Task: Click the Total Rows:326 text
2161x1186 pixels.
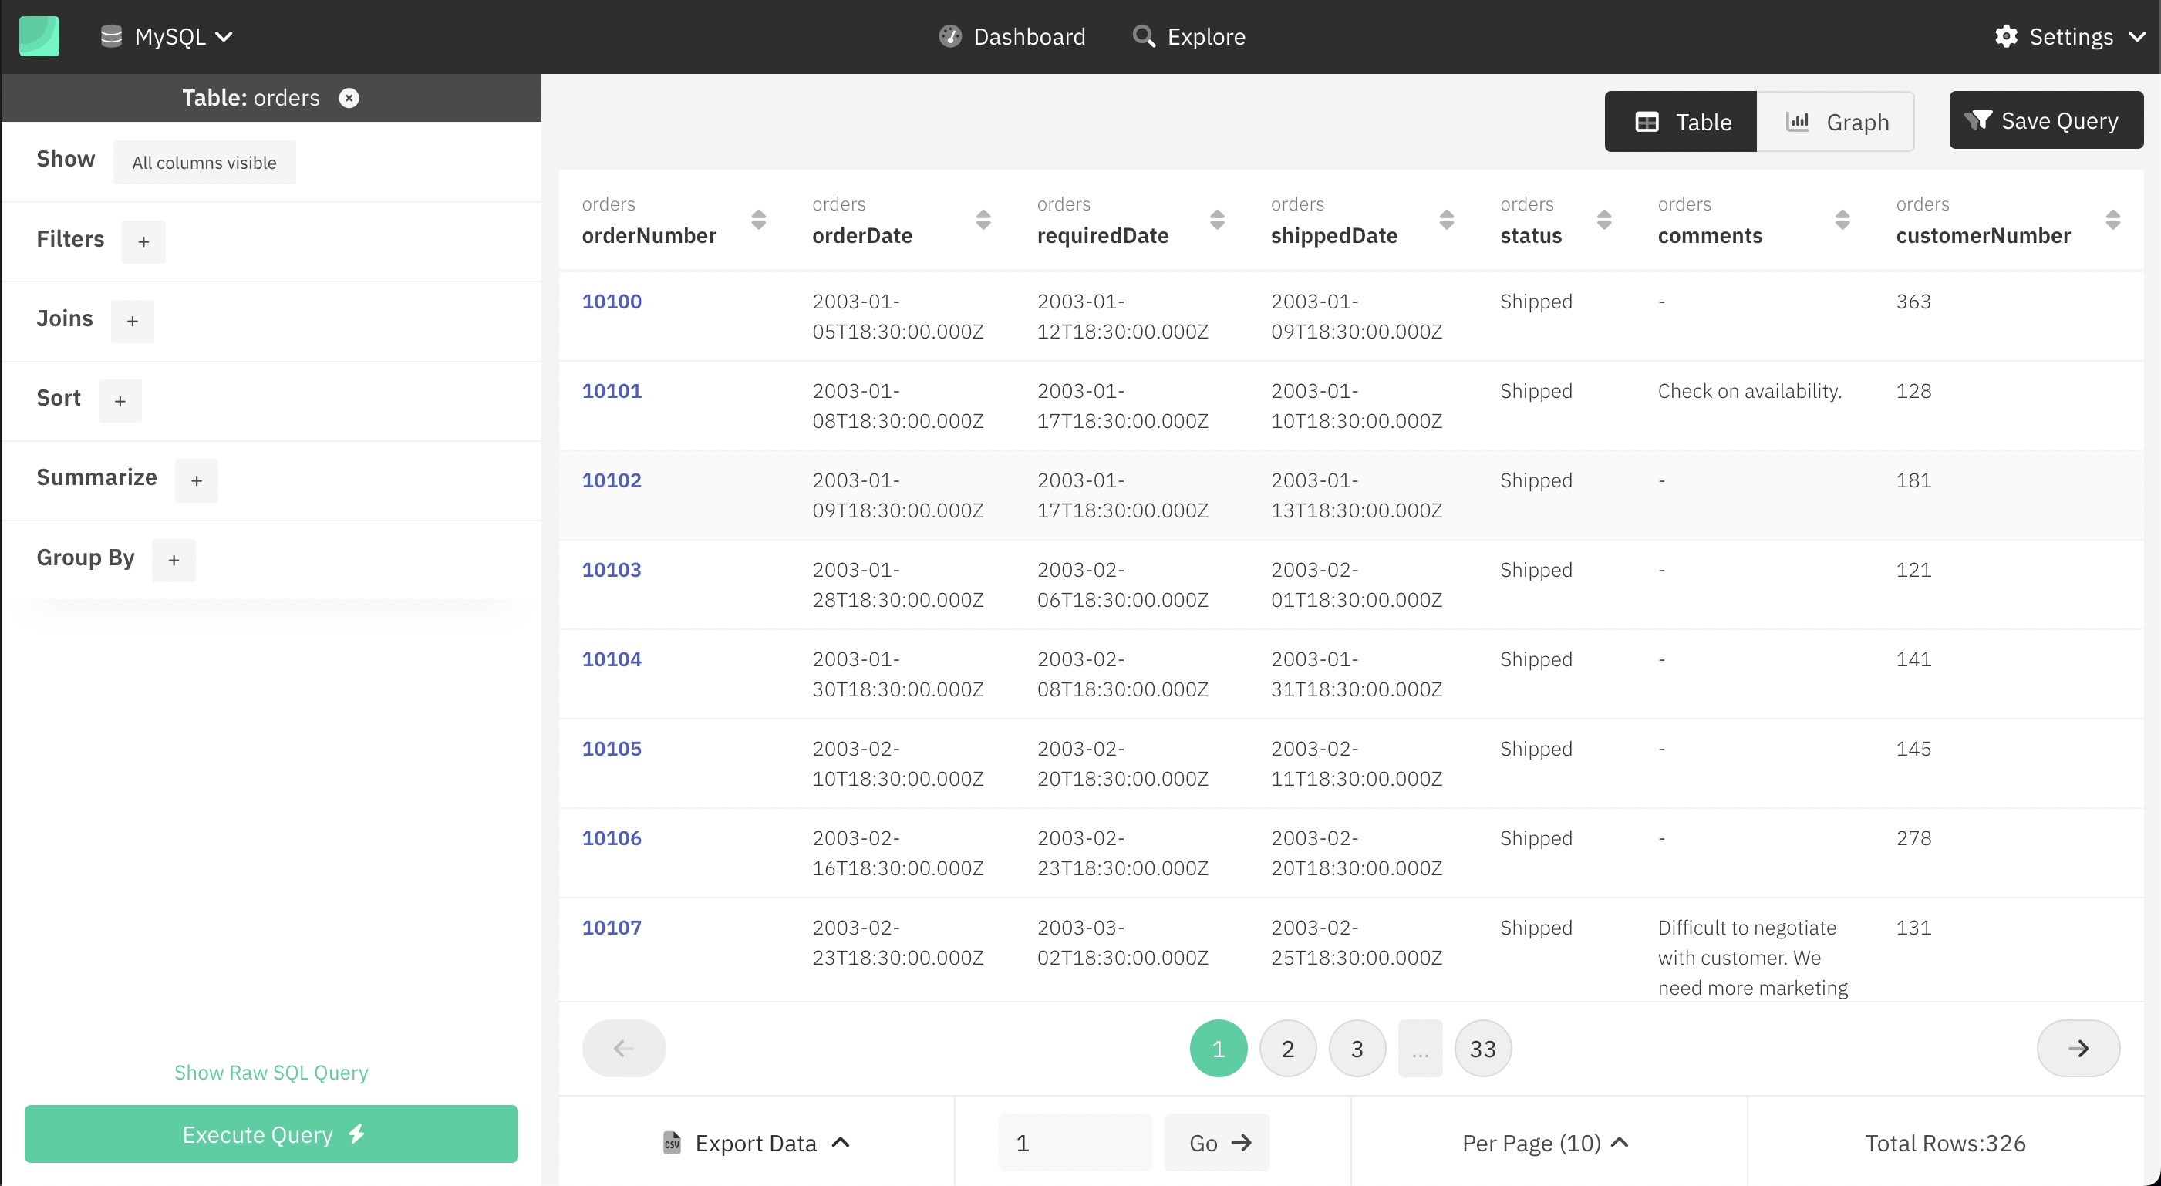Action: pyautogui.click(x=1944, y=1142)
